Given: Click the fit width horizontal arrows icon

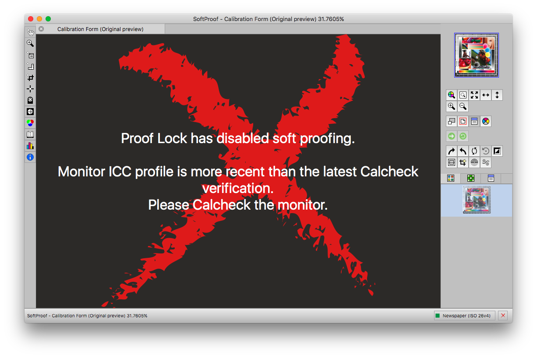Looking at the screenshot, I should coord(486,95).
